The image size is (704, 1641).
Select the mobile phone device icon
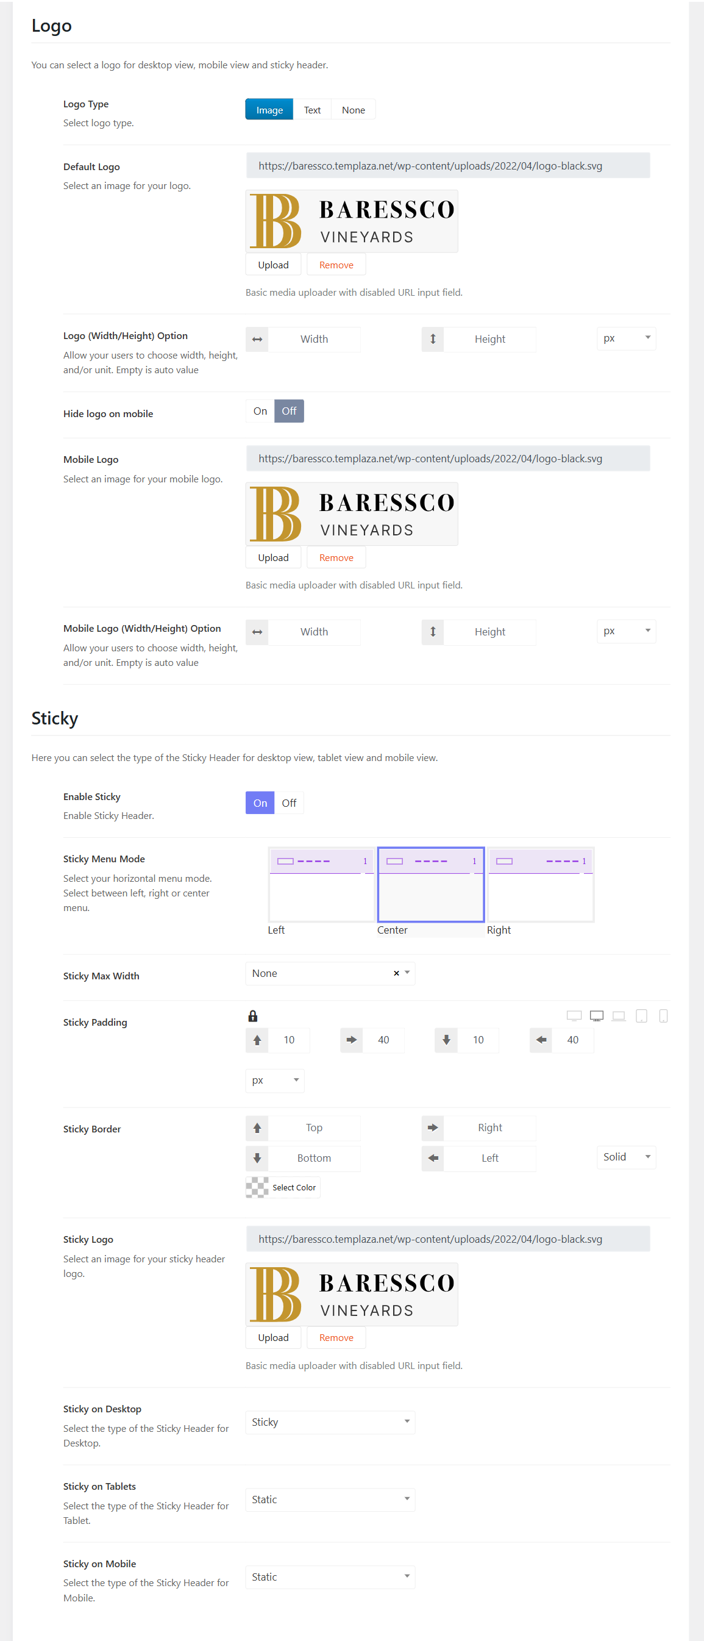(x=663, y=1015)
